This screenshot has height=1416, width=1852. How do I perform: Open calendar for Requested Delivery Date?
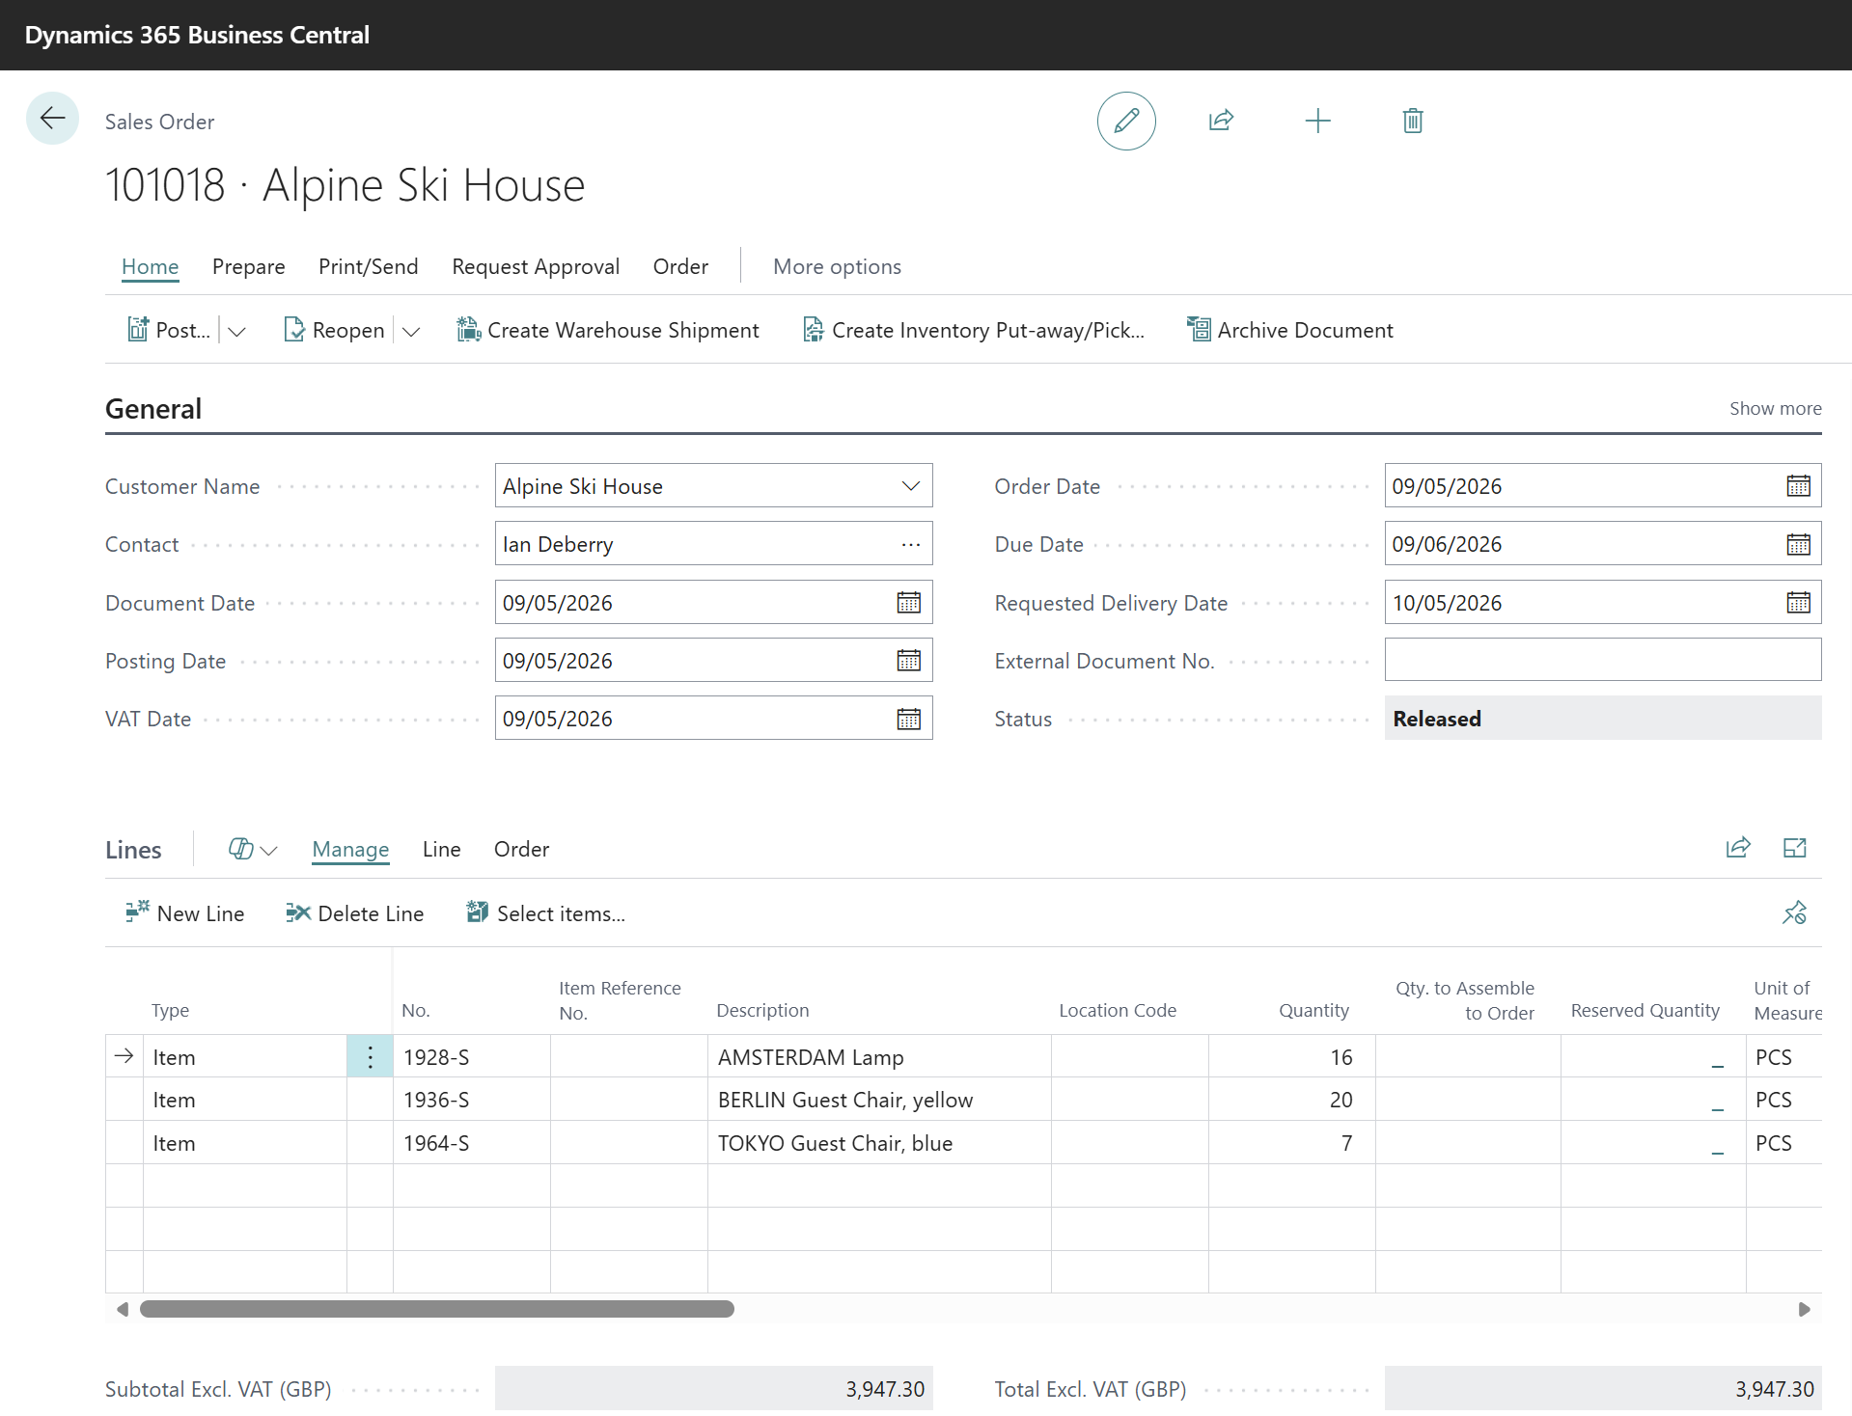tap(1798, 603)
